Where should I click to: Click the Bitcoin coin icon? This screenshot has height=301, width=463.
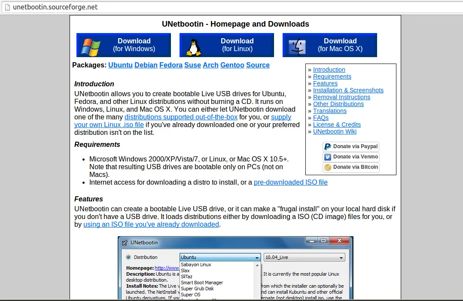pyautogui.click(x=327, y=167)
